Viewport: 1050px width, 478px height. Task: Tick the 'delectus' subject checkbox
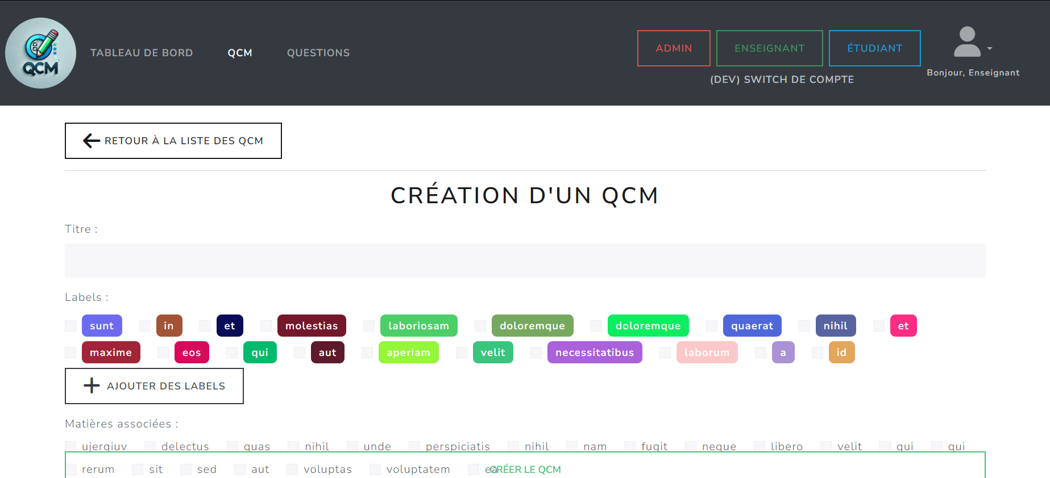150,446
